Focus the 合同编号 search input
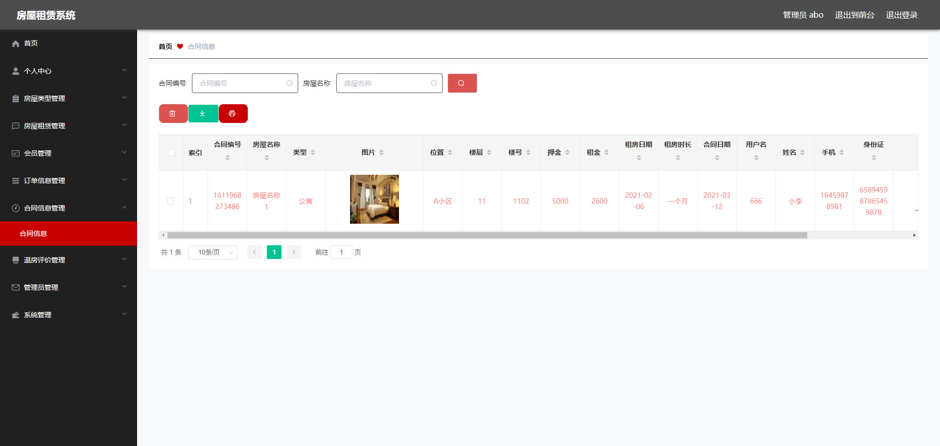The image size is (940, 446). tap(245, 83)
